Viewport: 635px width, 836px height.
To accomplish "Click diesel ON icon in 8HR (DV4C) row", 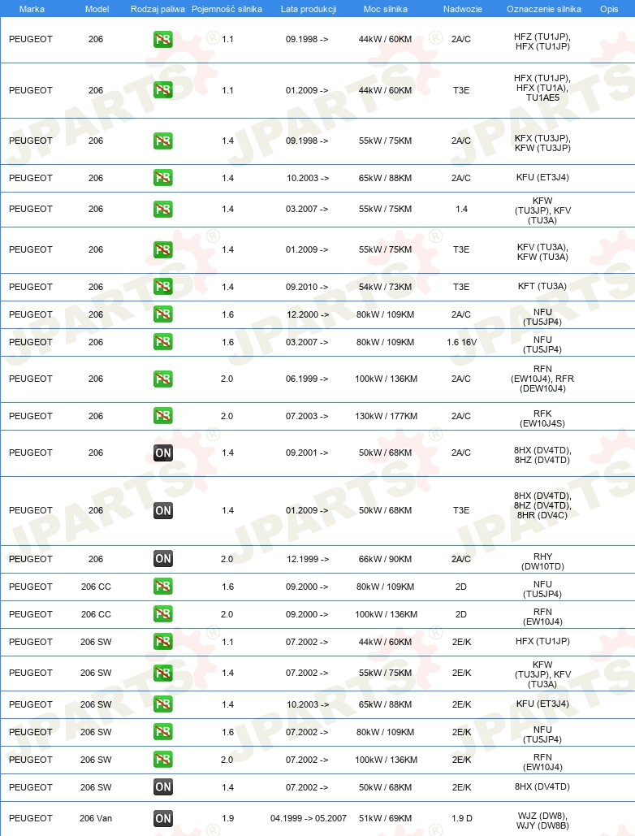I will [x=163, y=510].
